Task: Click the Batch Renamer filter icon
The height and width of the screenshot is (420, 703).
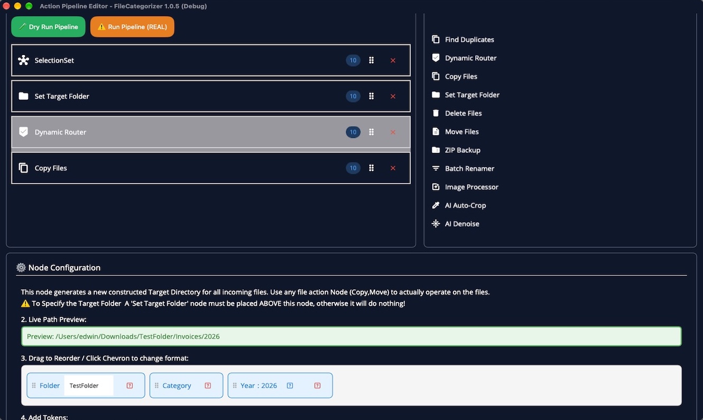Action: coord(436,169)
